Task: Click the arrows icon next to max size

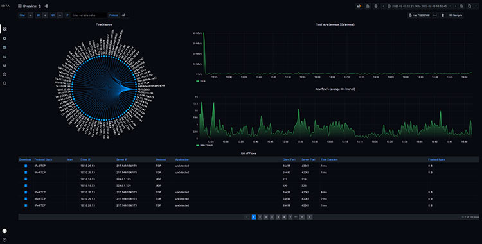Action: [x=435, y=15]
